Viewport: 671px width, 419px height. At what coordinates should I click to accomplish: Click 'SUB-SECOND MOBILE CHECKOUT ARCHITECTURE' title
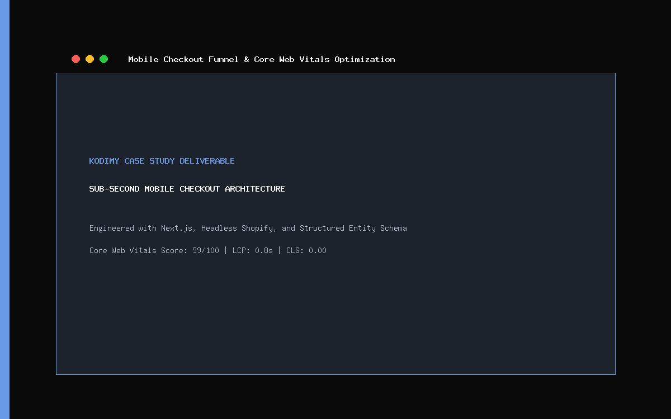[187, 189]
